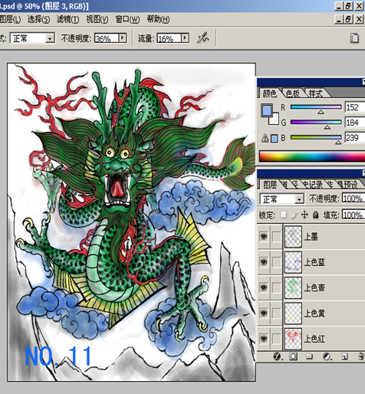Toggle link box of 上色红 layer
The width and height of the screenshot is (365, 394).
tap(276, 339)
